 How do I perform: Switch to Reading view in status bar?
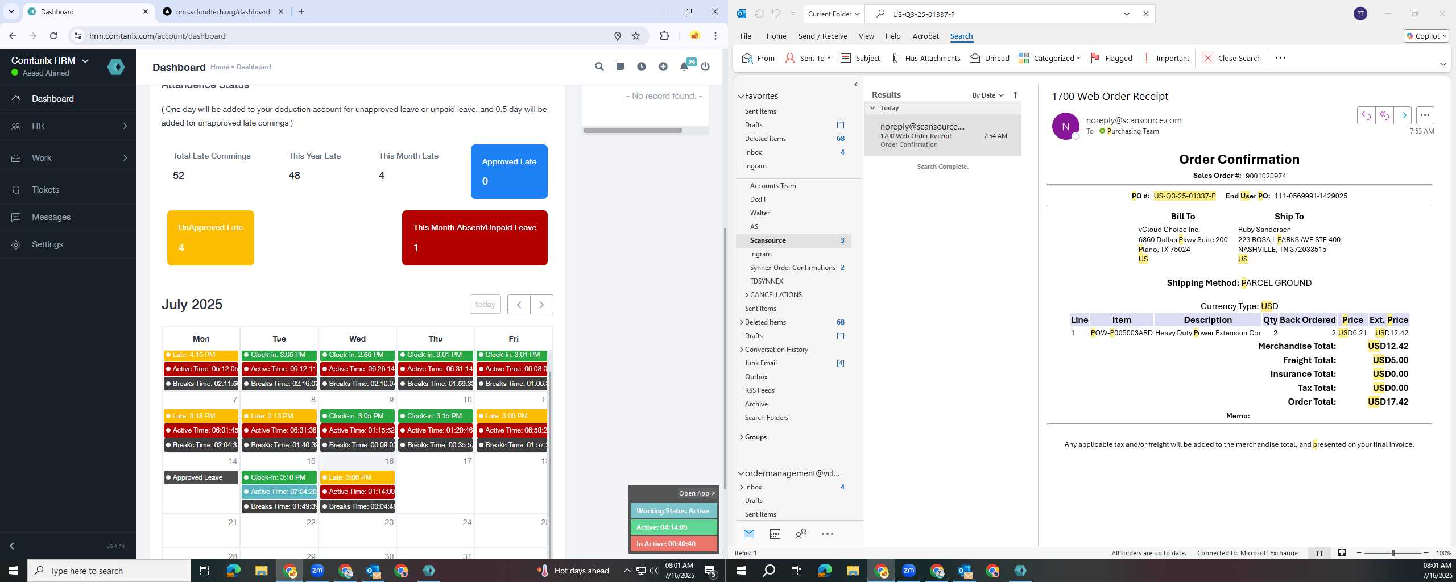1342,552
